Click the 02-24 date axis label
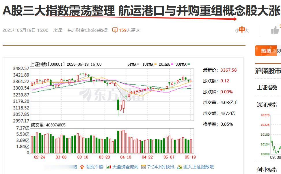Screen dimensions: 281x174 click(39, 157)
